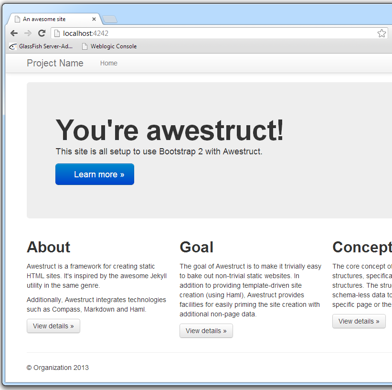
Task: Click the browser back arrow
Action: [x=14, y=33]
